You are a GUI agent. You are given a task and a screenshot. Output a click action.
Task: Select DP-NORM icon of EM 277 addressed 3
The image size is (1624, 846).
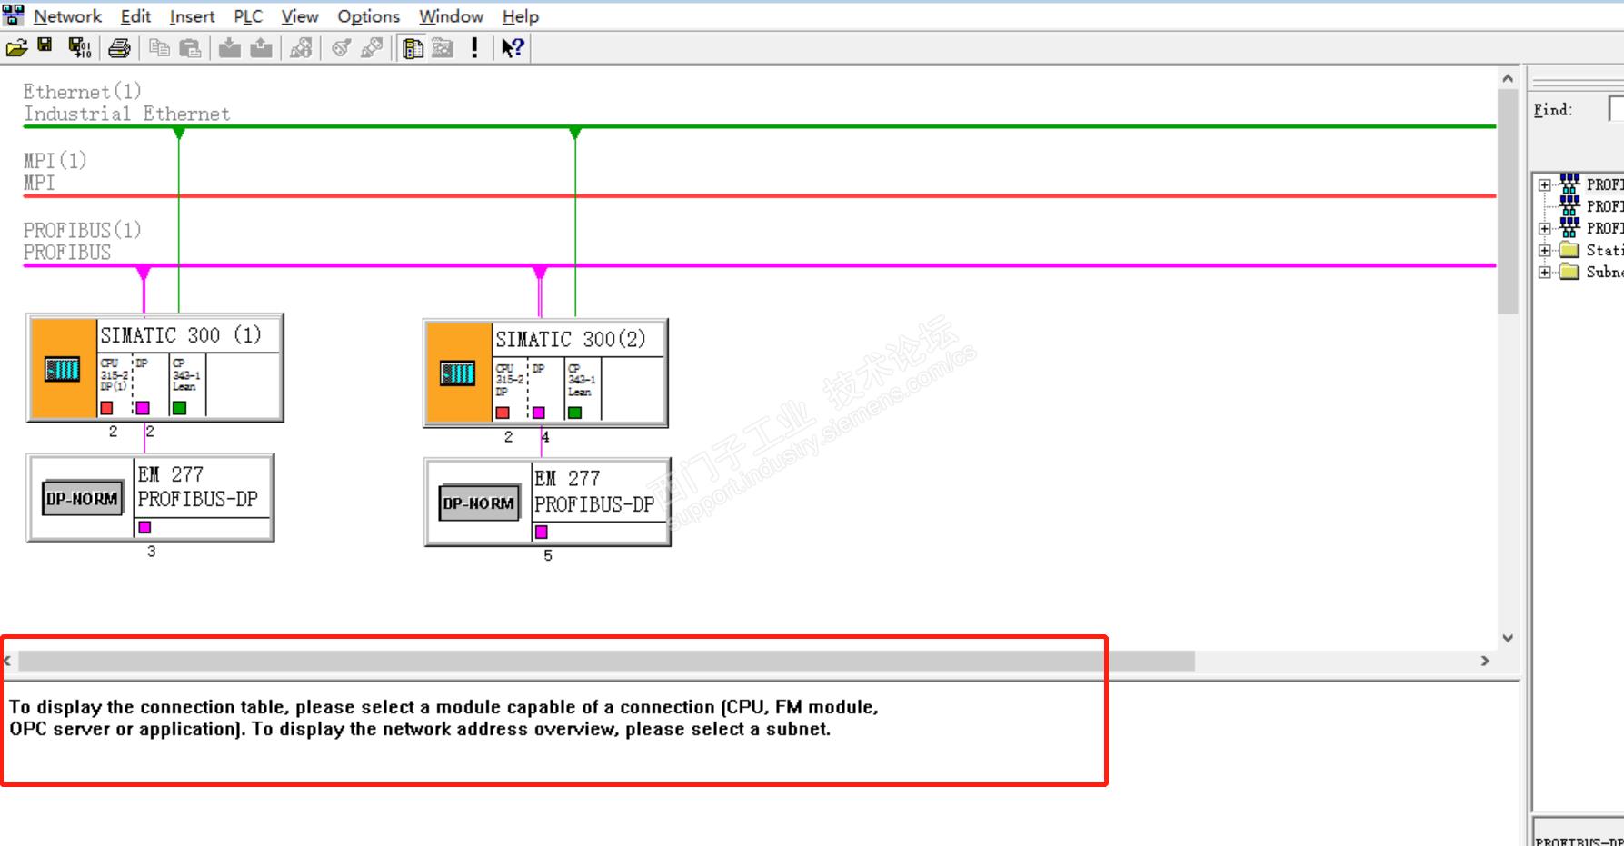pos(82,498)
